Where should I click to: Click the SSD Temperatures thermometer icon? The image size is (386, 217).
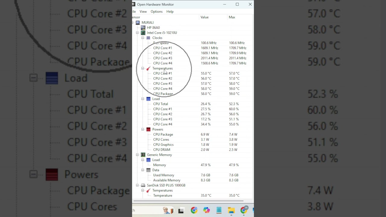click(x=148, y=190)
